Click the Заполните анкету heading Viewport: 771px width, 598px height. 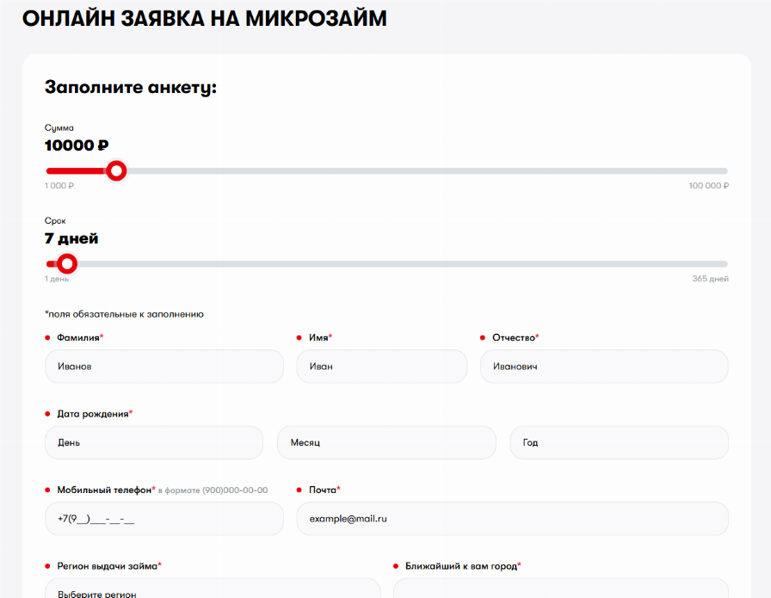click(131, 88)
